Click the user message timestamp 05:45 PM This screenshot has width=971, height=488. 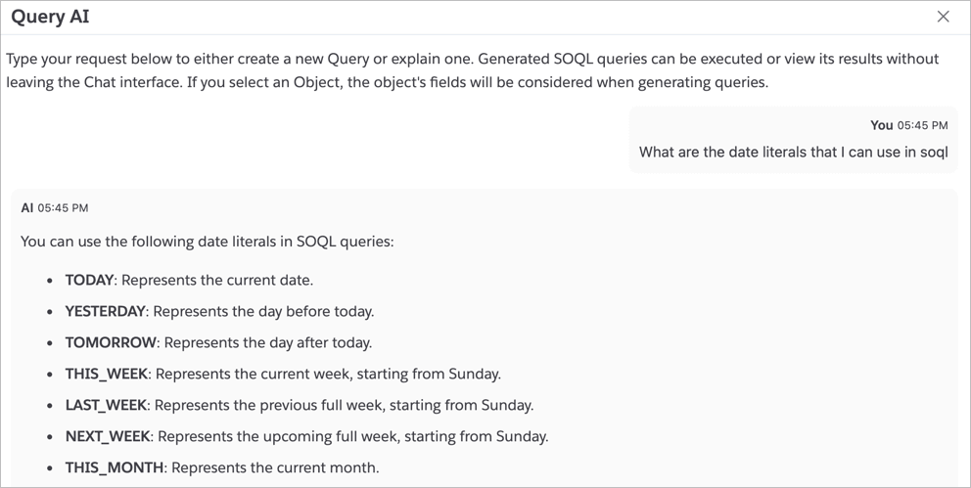coord(923,125)
